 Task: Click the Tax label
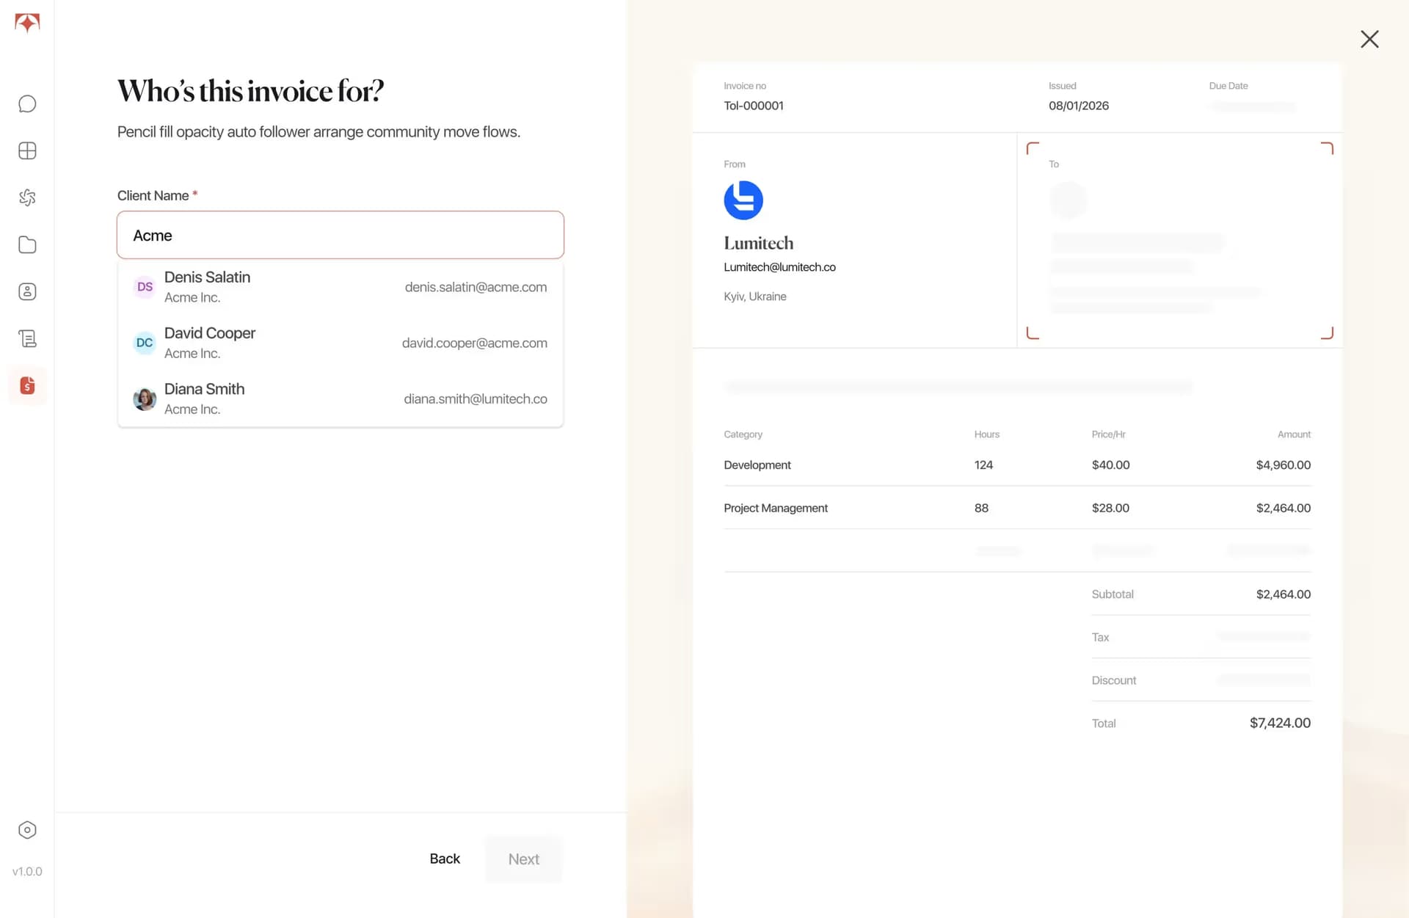1100,637
